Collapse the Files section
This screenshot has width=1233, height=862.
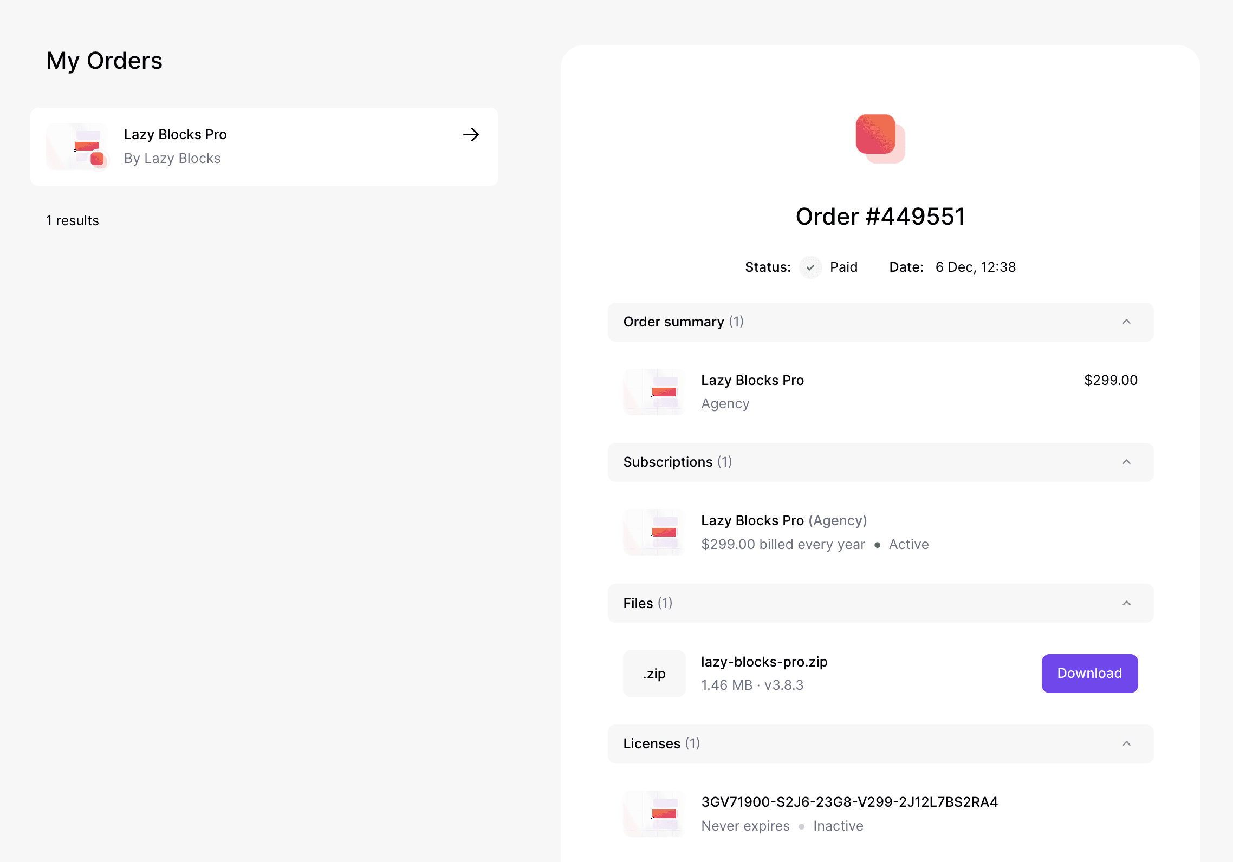pyautogui.click(x=1127, y=603)
